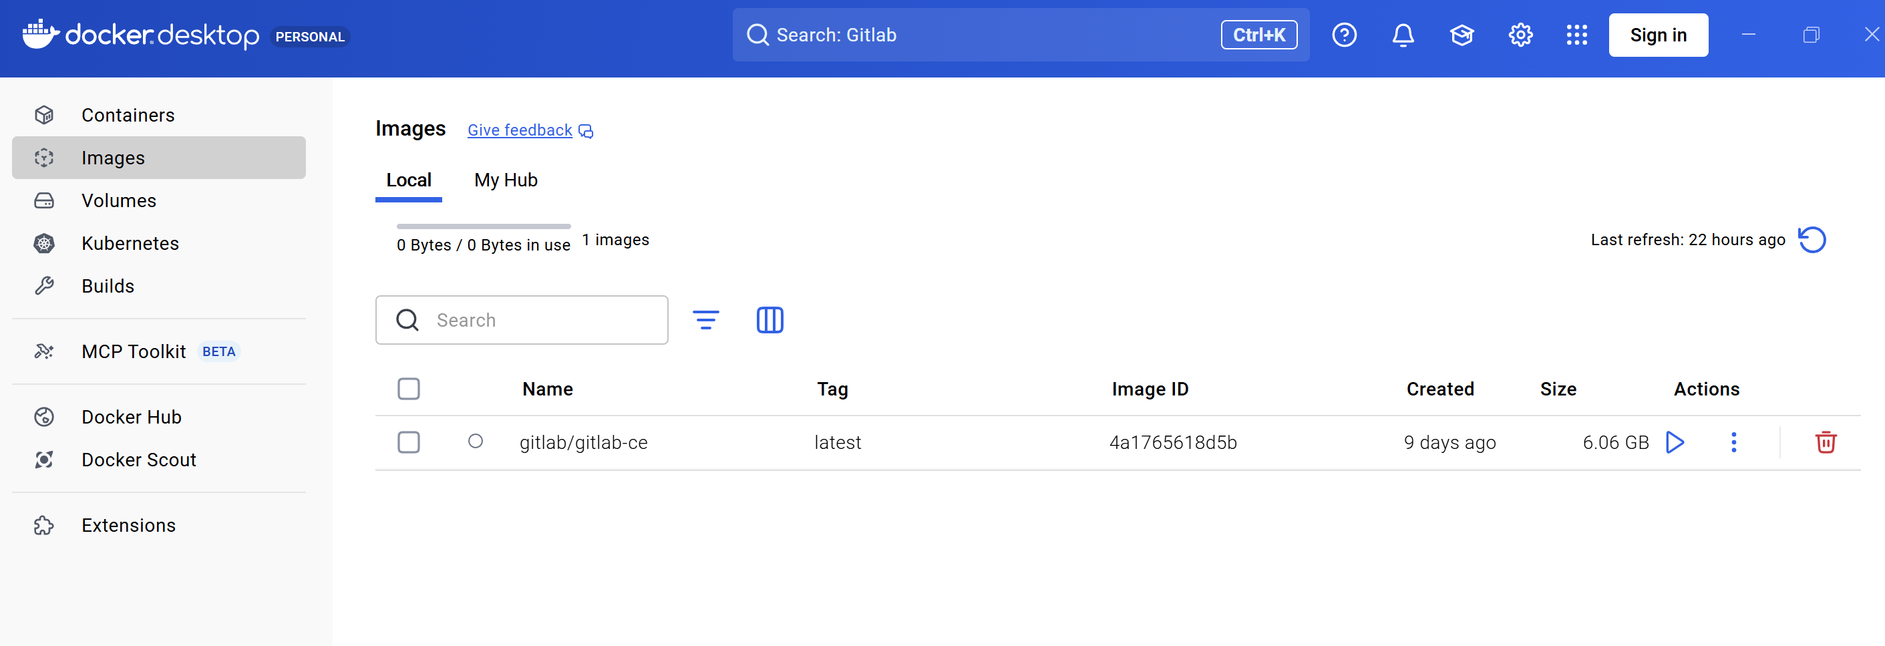Click the Ctrl+K shortcut badge
The image size is (1885, 646).
tap(1258, 35)
